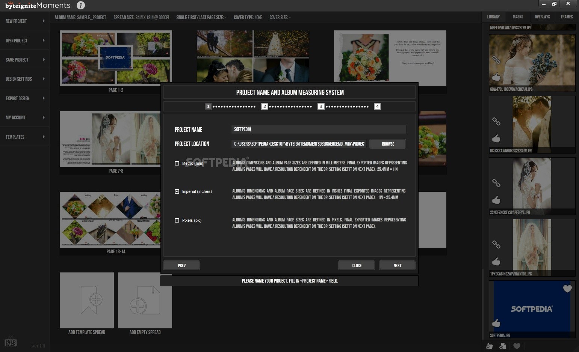Click thumbs-up on 60W47CL1DCEVDYACRKAM.JPG
Screen dimensions: 579x352
click(x=496, y=77)
